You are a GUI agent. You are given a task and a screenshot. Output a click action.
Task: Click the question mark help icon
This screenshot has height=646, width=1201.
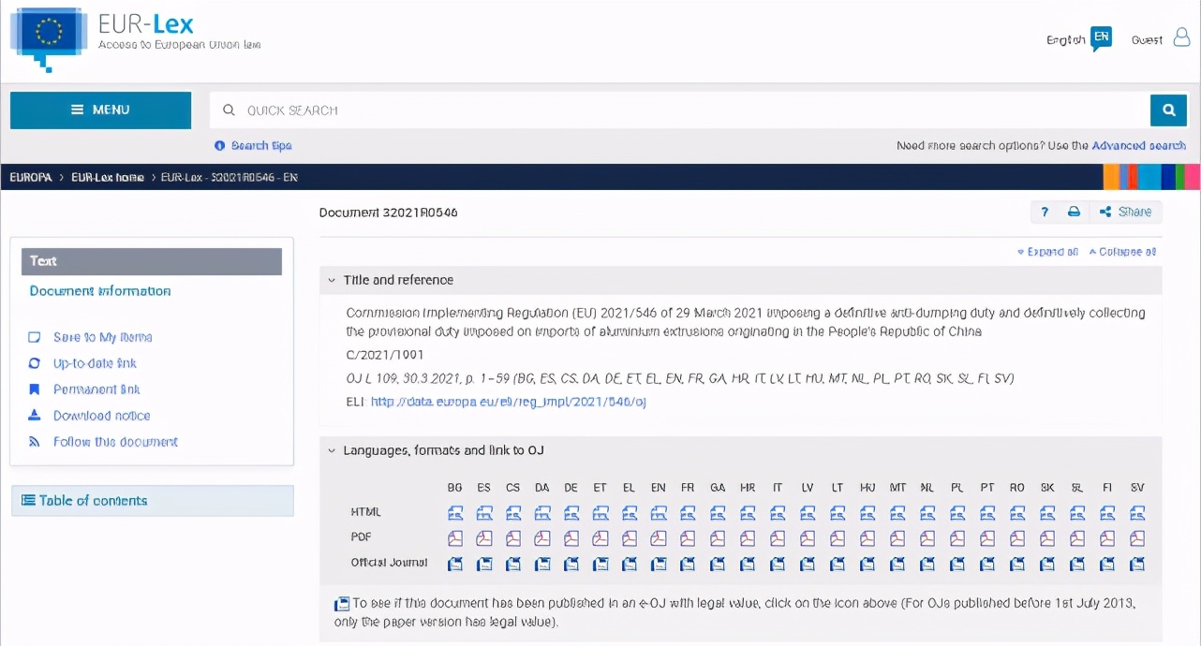[1045, 213]
